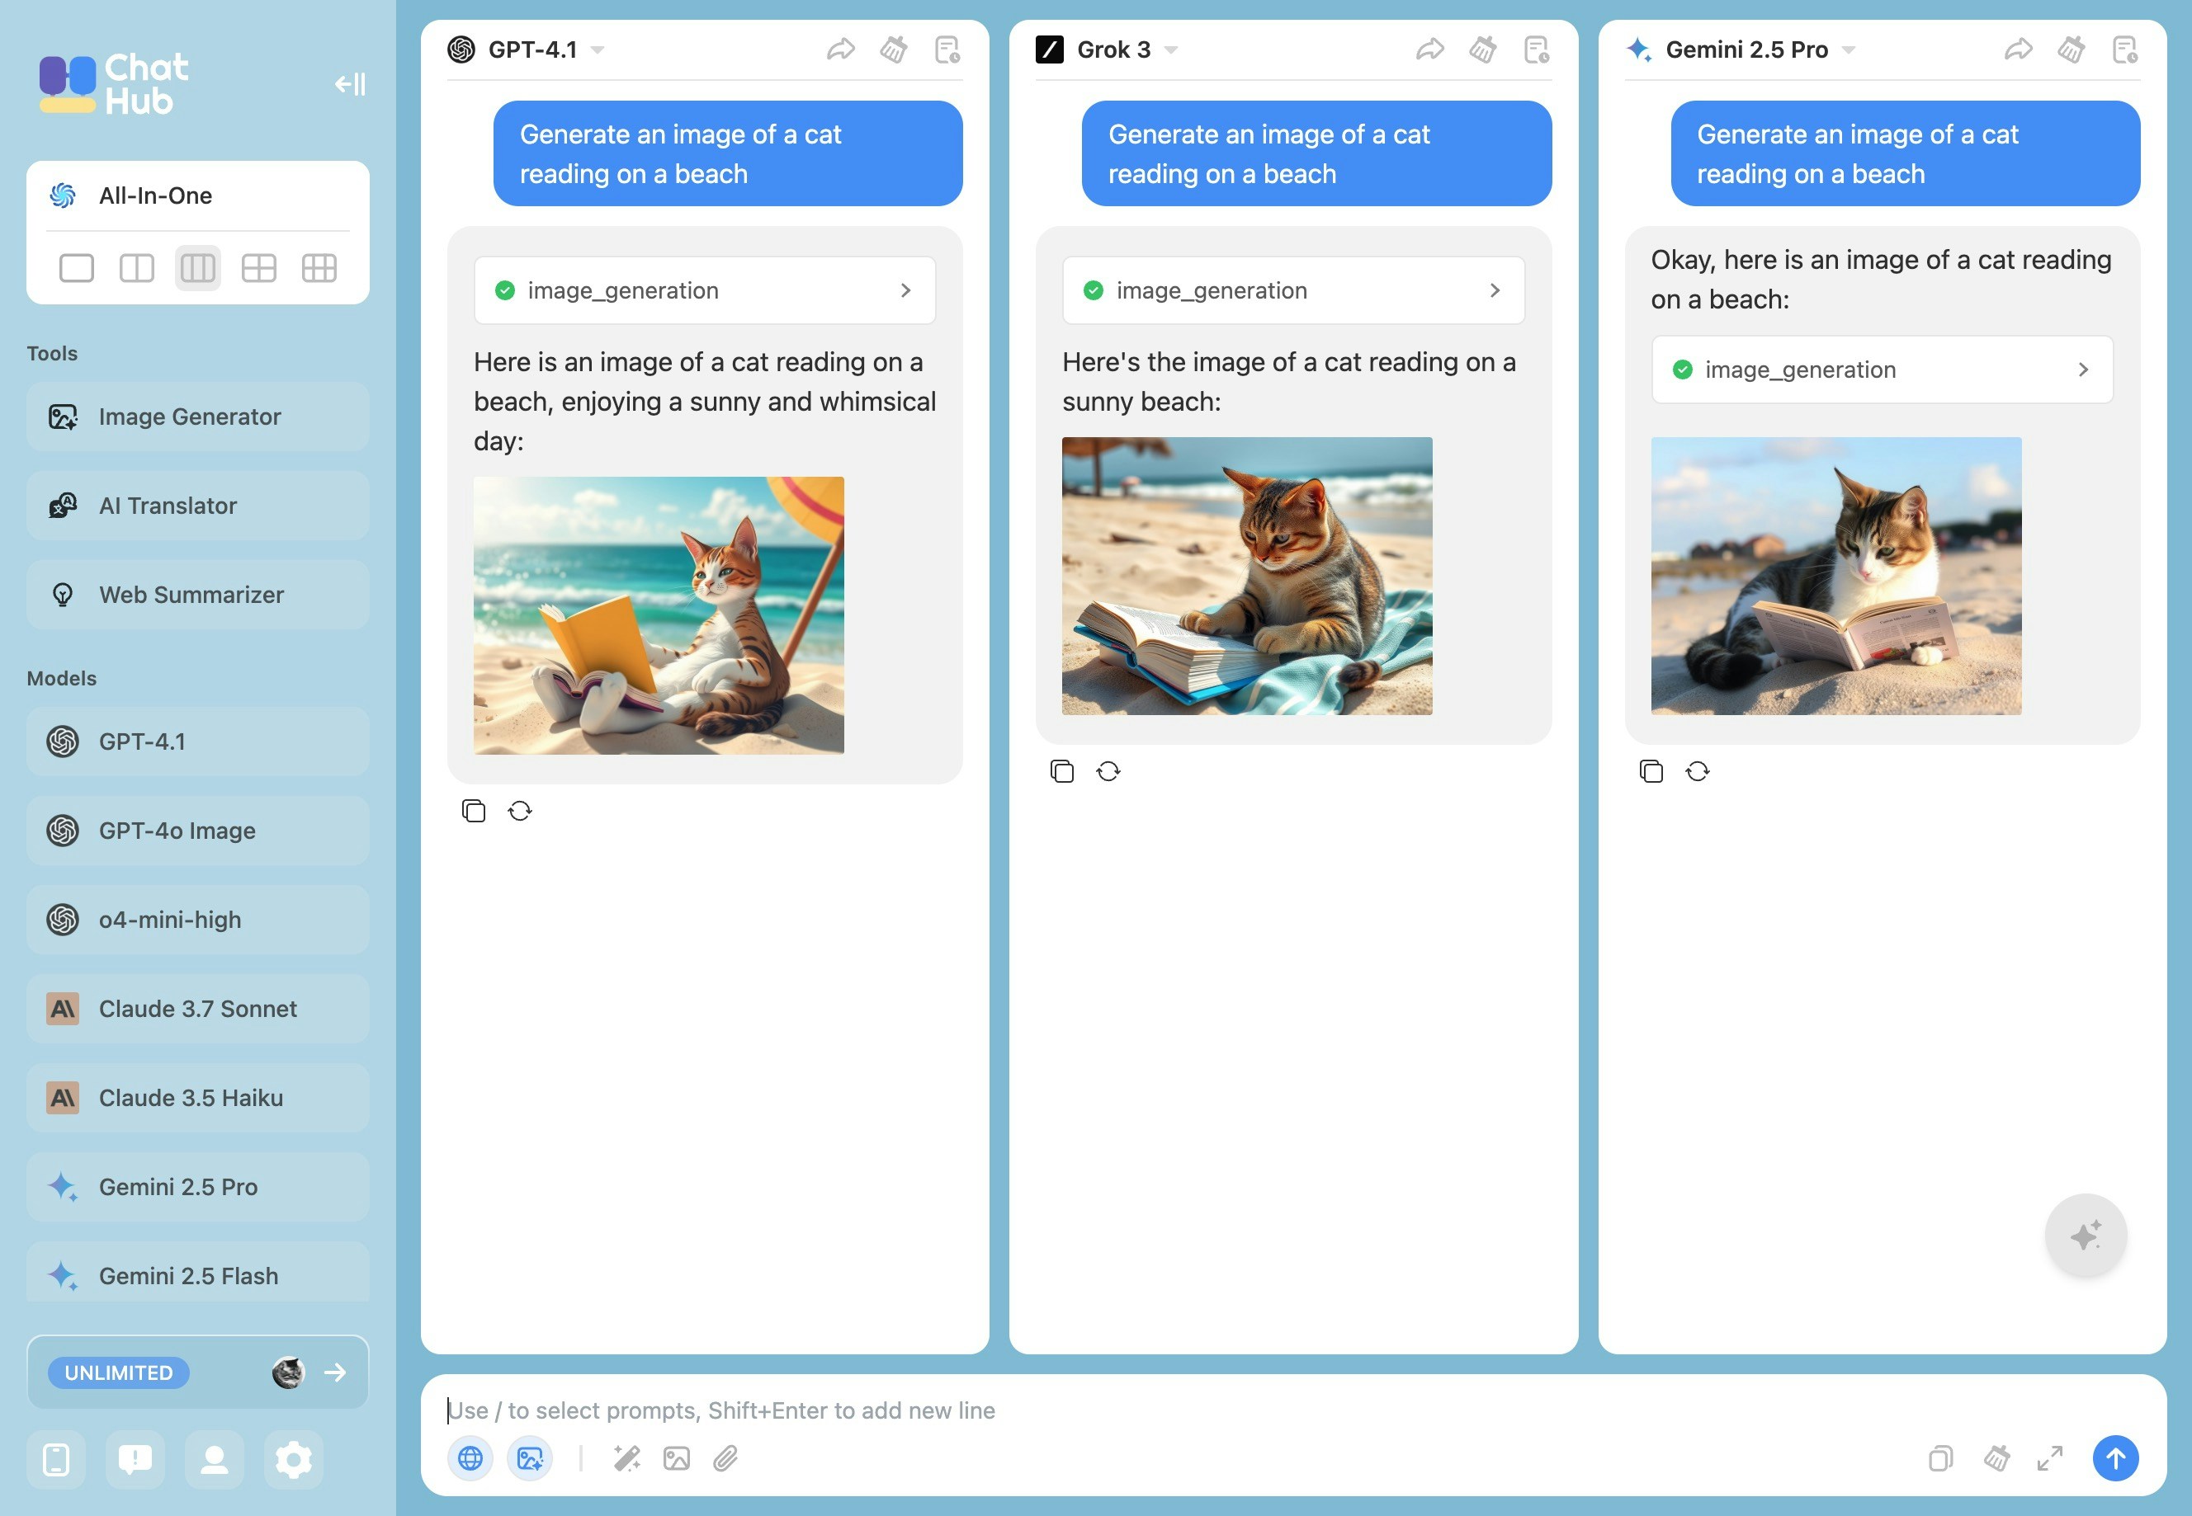Select the two-column layout option

pos(137,269)
